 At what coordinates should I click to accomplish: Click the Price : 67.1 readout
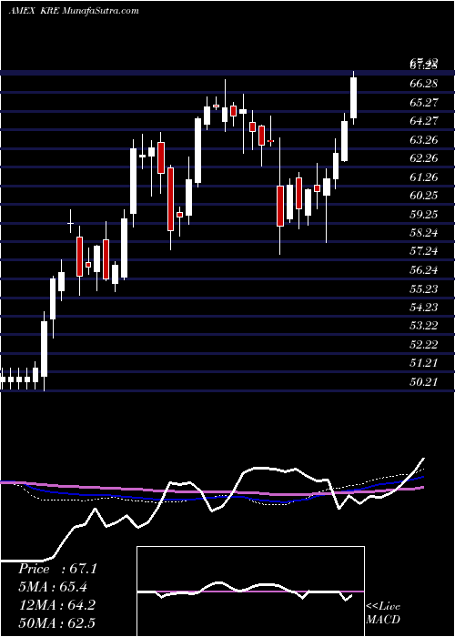[x=57, y=569]
